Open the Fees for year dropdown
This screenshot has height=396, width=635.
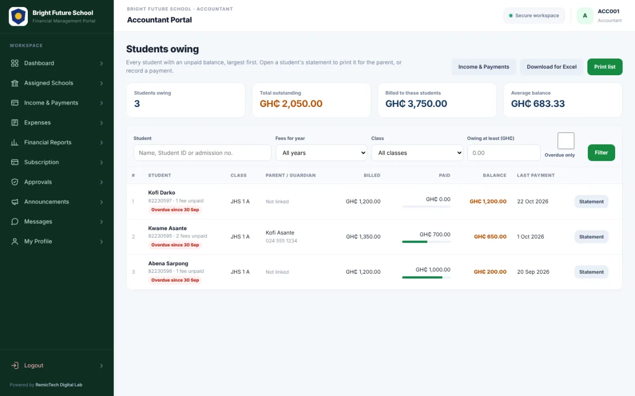point(321,153)
